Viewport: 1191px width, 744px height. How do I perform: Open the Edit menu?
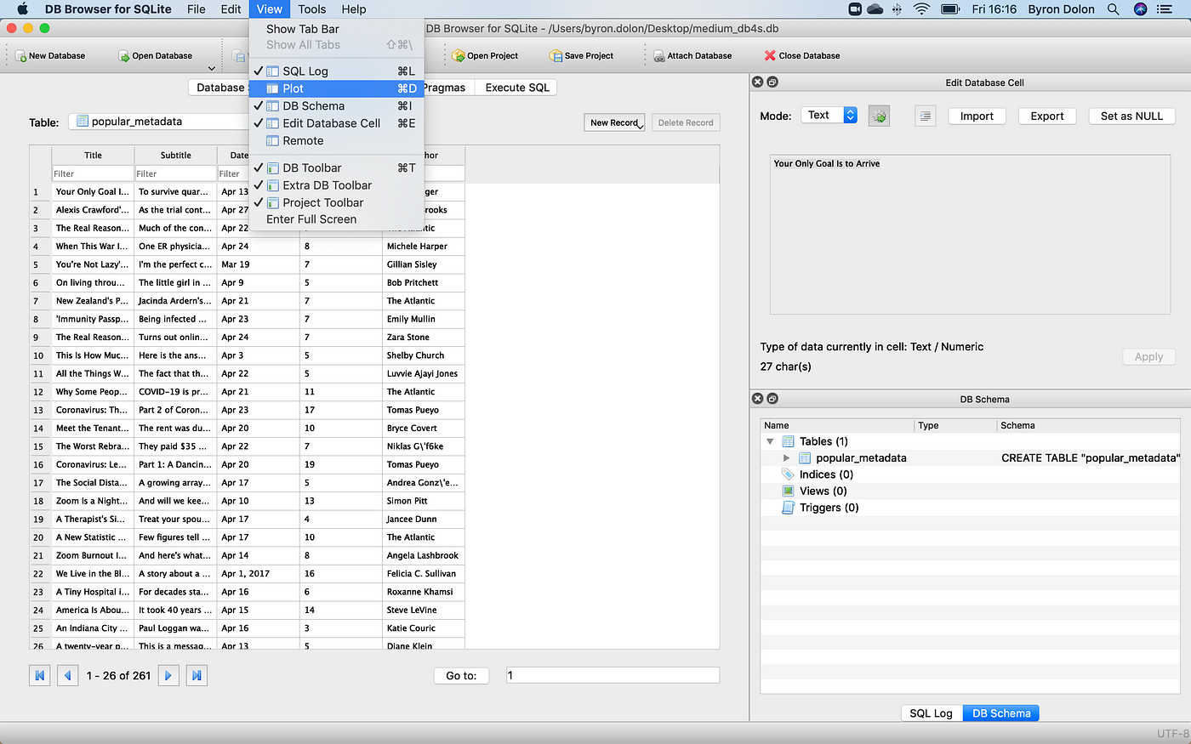[231, 9]
